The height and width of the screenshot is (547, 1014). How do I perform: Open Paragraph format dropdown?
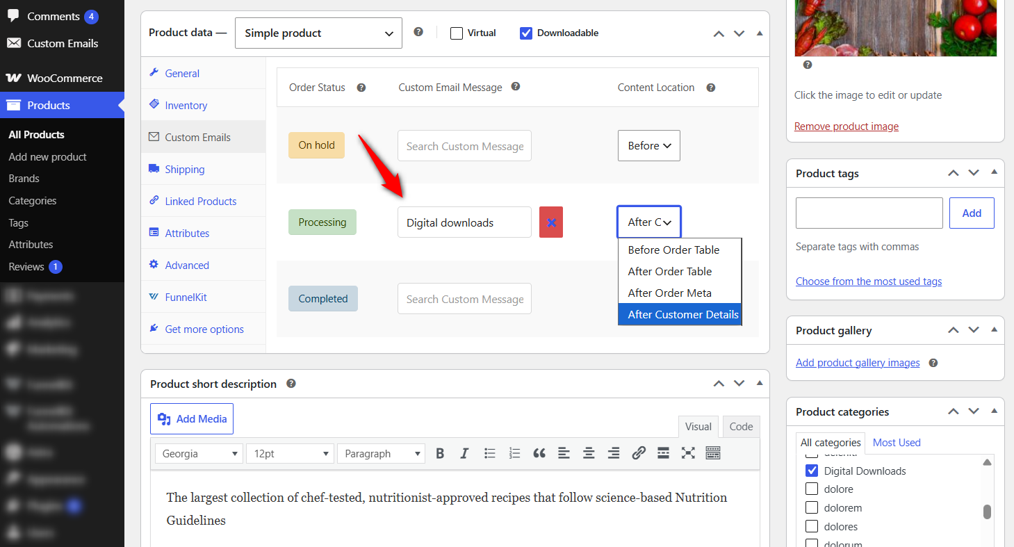click(381, 454)
